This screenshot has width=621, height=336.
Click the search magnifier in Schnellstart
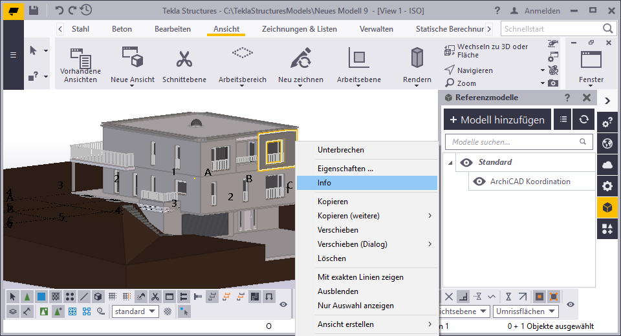tap(607, 28)
